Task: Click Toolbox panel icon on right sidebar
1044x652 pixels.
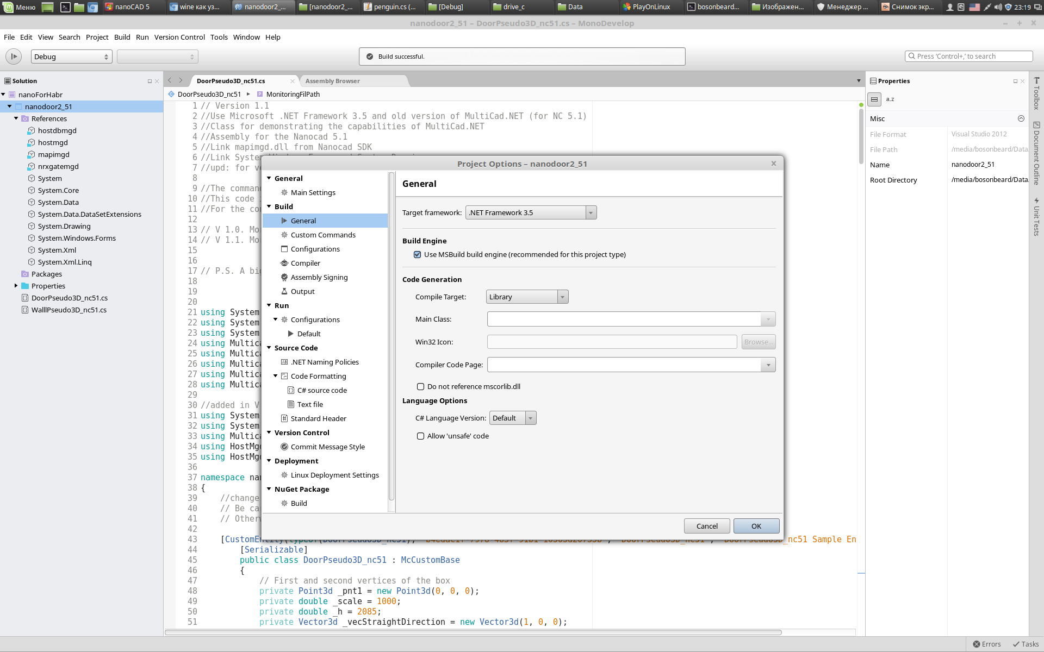Action: point(1036,81)
